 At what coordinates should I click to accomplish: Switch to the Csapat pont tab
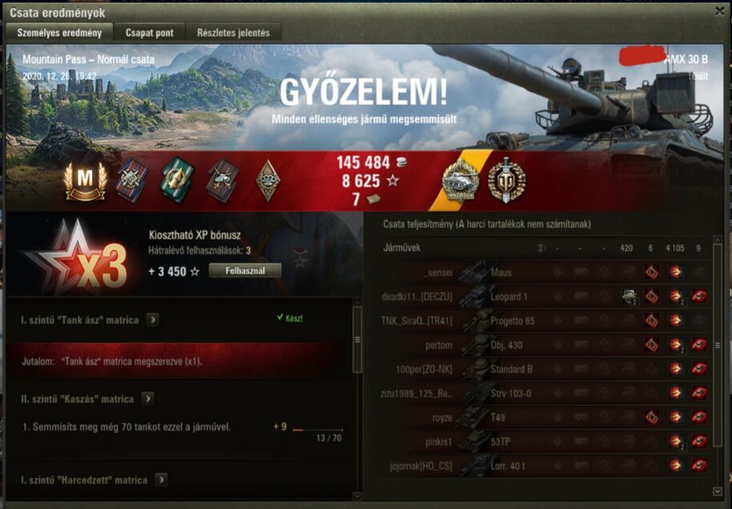150,33
